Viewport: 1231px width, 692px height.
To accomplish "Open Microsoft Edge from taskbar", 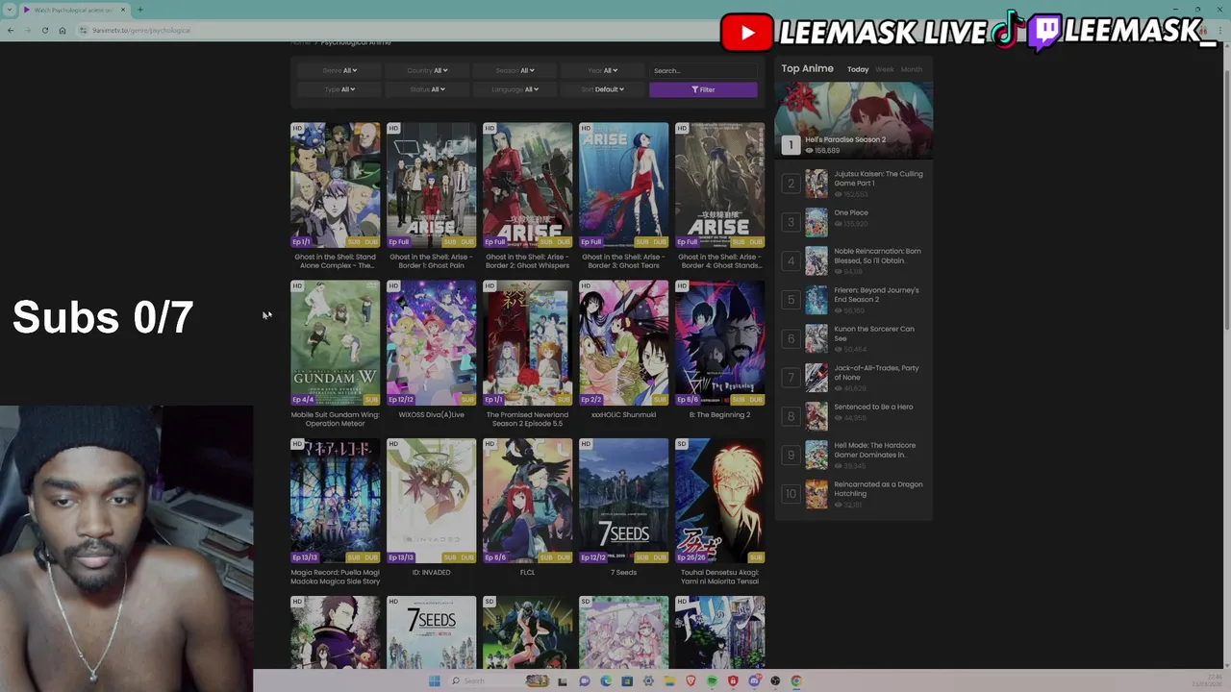I will tap(606, 680).
